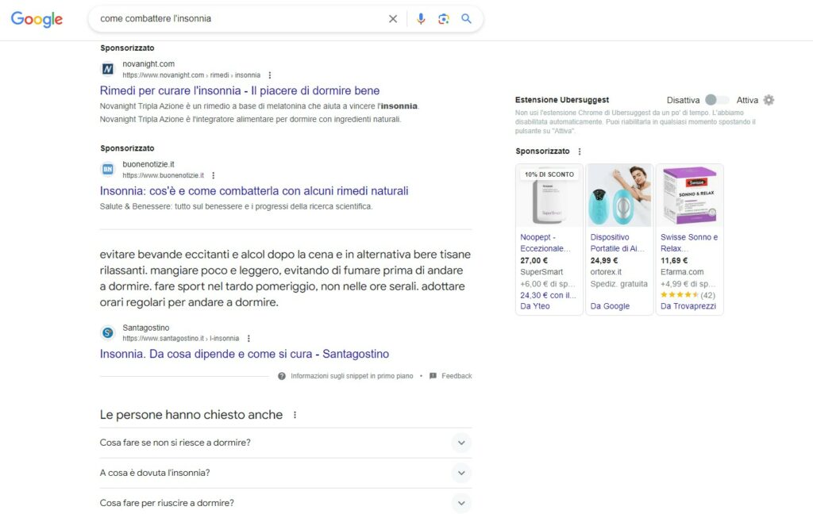Open Google Lens camera icon
The height and width of the screenshot is (514, 813).
click(444, 18)
